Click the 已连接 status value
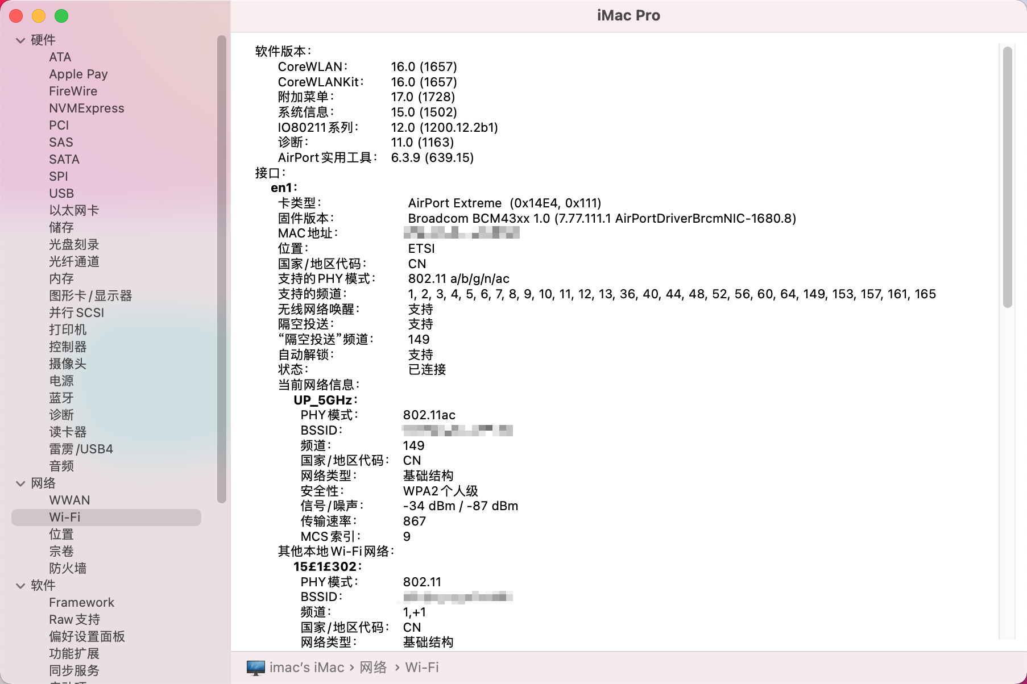This screenshot has height=684, width=1027. tap(427, 370)
